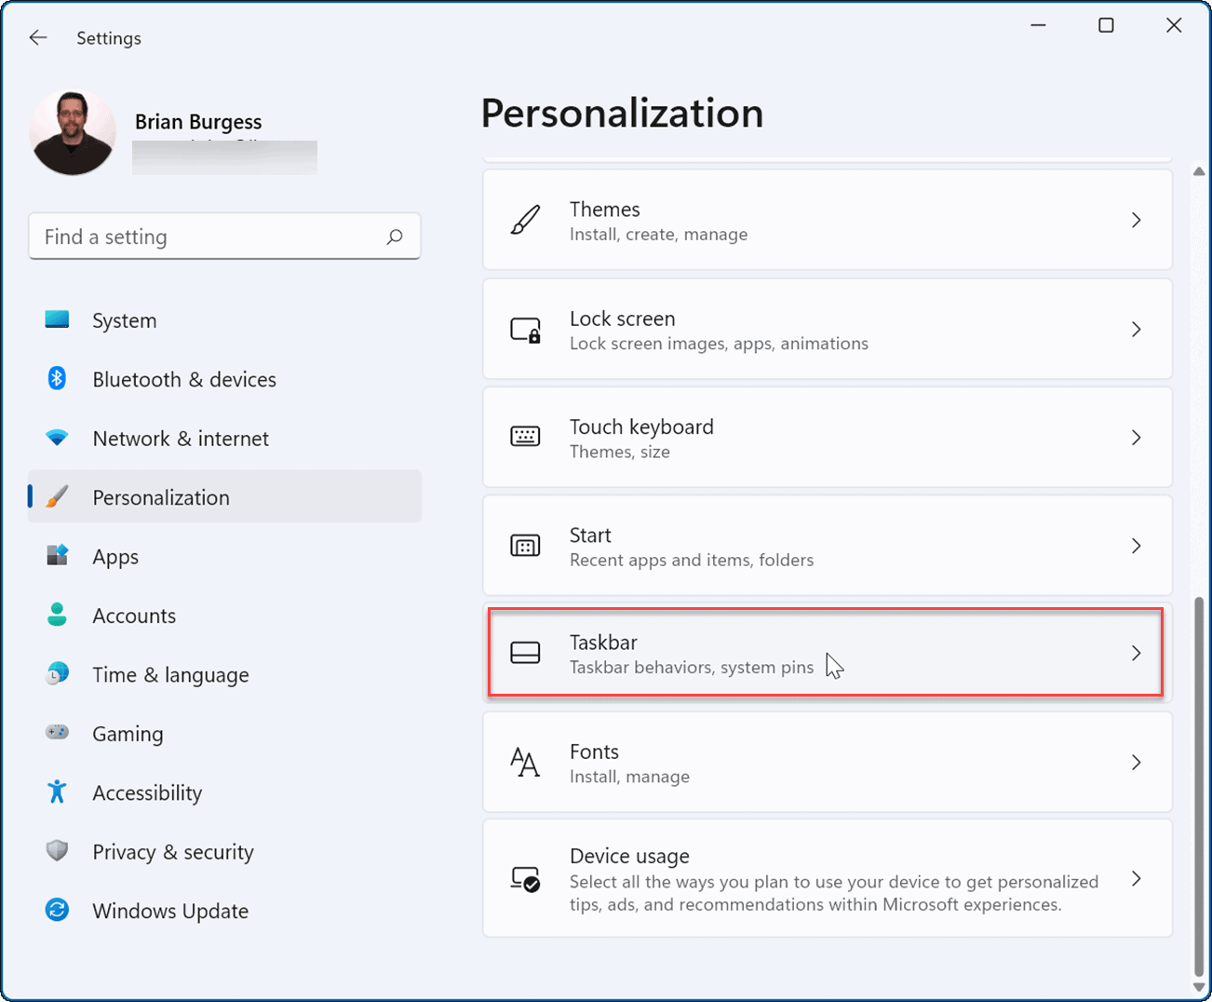Click the back arrow button
Viewport: 1212px width, 1002px height.
37,37
